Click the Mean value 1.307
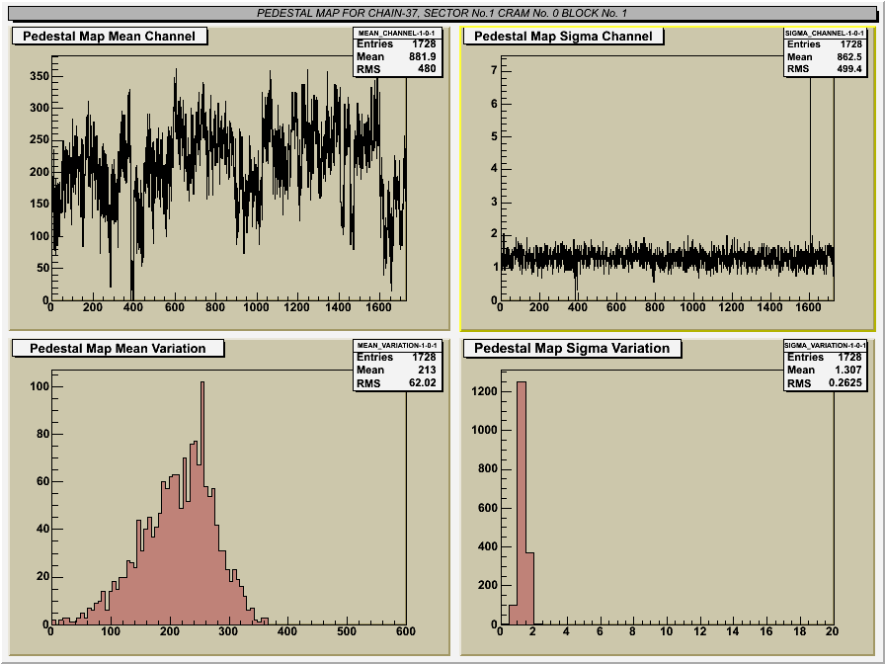 pyautogui.click(x=847, y=370)
